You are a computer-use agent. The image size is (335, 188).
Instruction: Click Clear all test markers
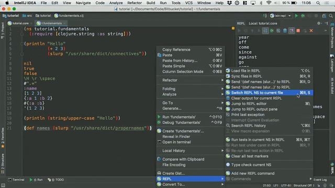269,156
